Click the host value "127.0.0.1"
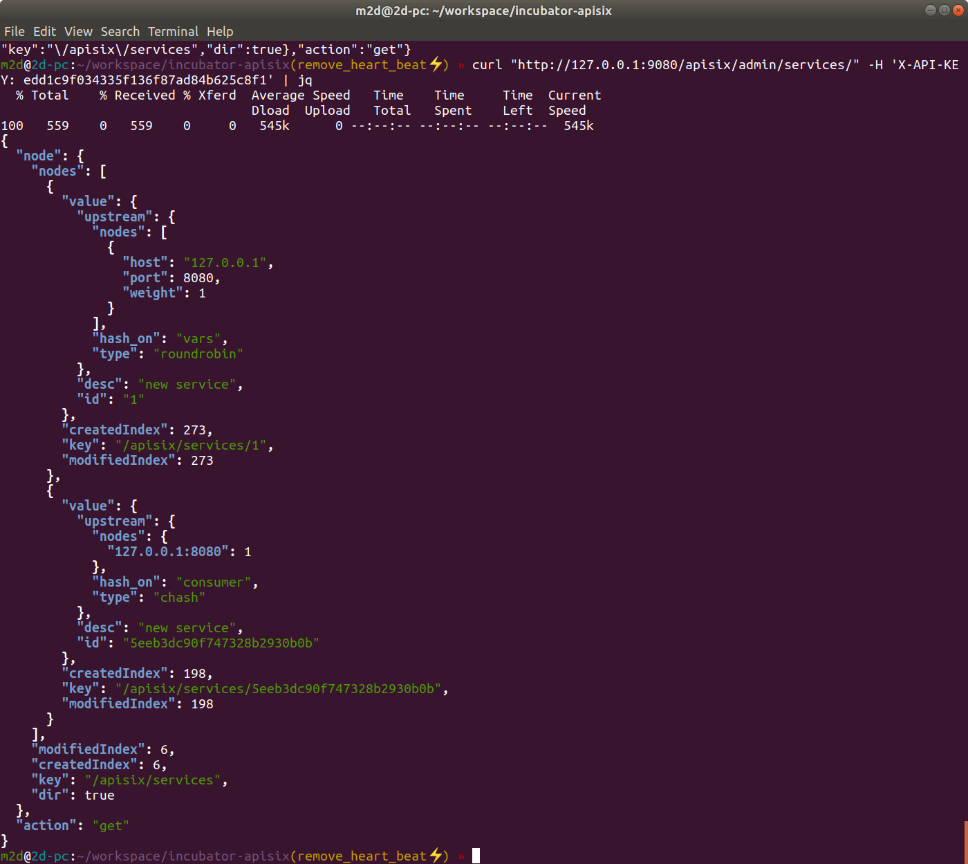The height and width of the screenshot is (864, 968). click(x=225, y=262)
